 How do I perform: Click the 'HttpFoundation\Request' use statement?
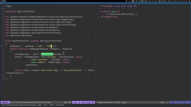32,27
